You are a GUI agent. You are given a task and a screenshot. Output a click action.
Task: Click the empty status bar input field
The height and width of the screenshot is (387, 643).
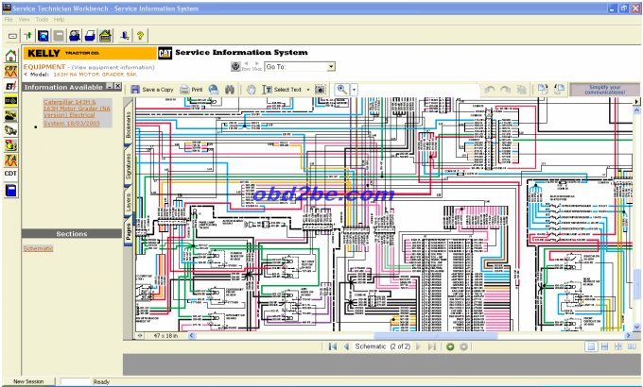coord(75,381)
